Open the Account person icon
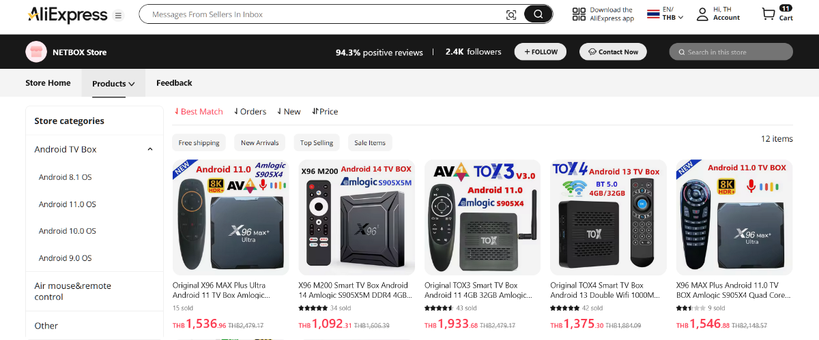The width and height of the screenshot is (819, 340). click(x=702, y=14)
